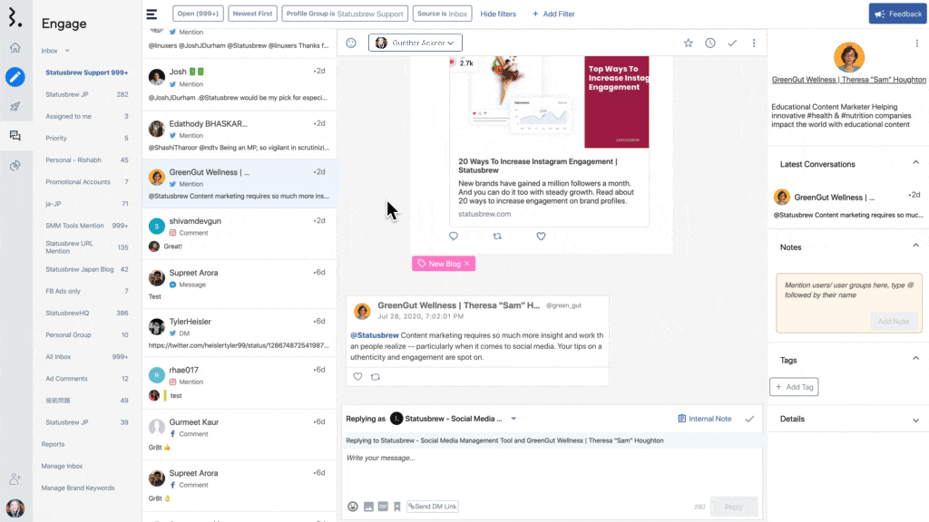Click the retweet icon under GreenGut tweet
This screenshot has width=929, height=522.
coord(376,377)
